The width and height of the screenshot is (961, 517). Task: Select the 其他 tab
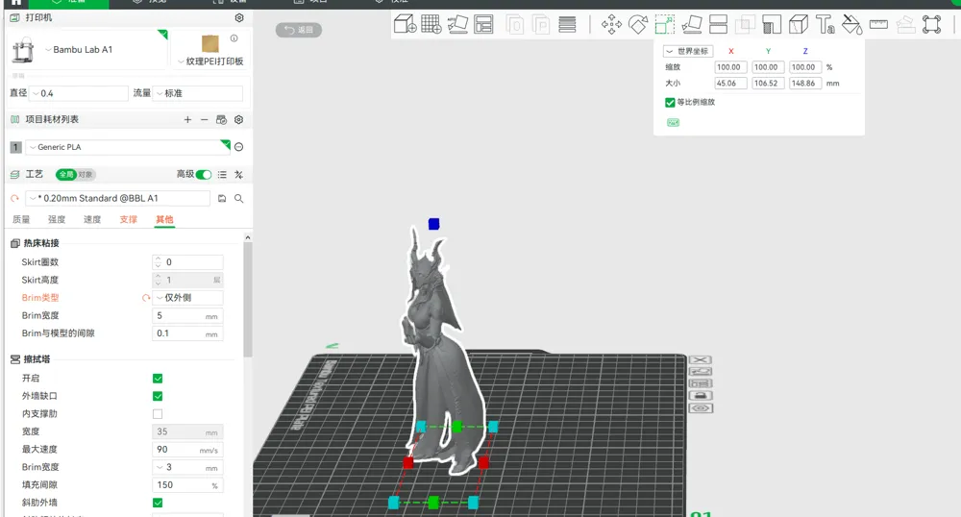pos(164,219)
